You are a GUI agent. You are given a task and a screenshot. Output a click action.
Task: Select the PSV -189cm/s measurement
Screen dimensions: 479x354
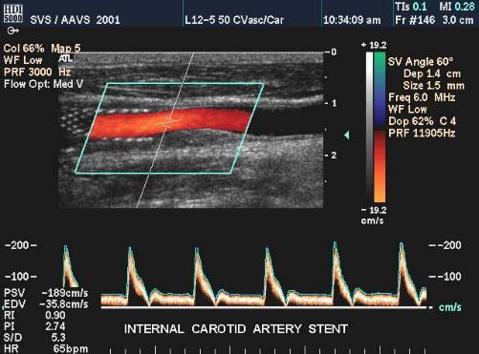coord(46,293)
